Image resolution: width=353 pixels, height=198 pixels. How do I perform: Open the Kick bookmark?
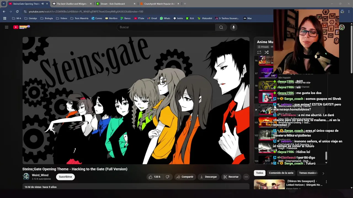coord(190,18)
